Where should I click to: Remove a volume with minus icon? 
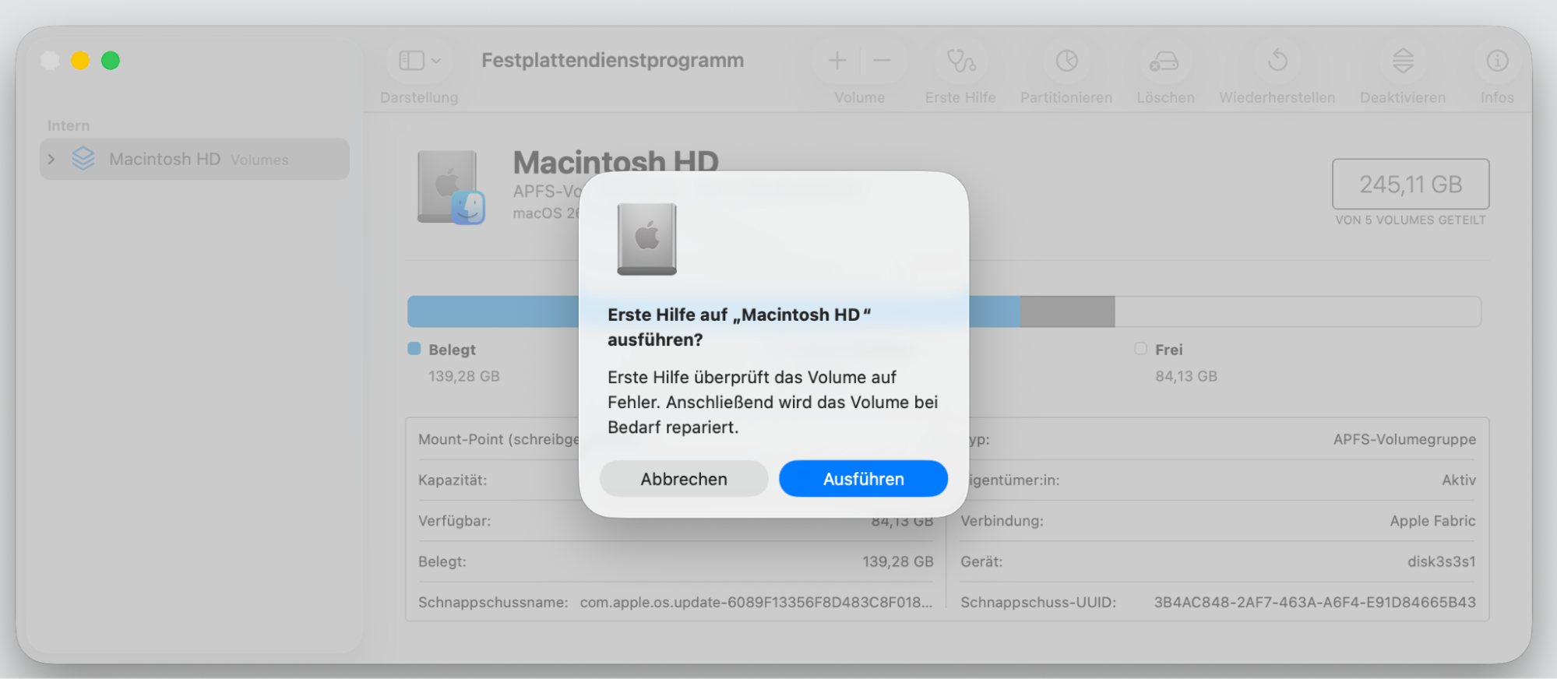(x=882, y=61)
